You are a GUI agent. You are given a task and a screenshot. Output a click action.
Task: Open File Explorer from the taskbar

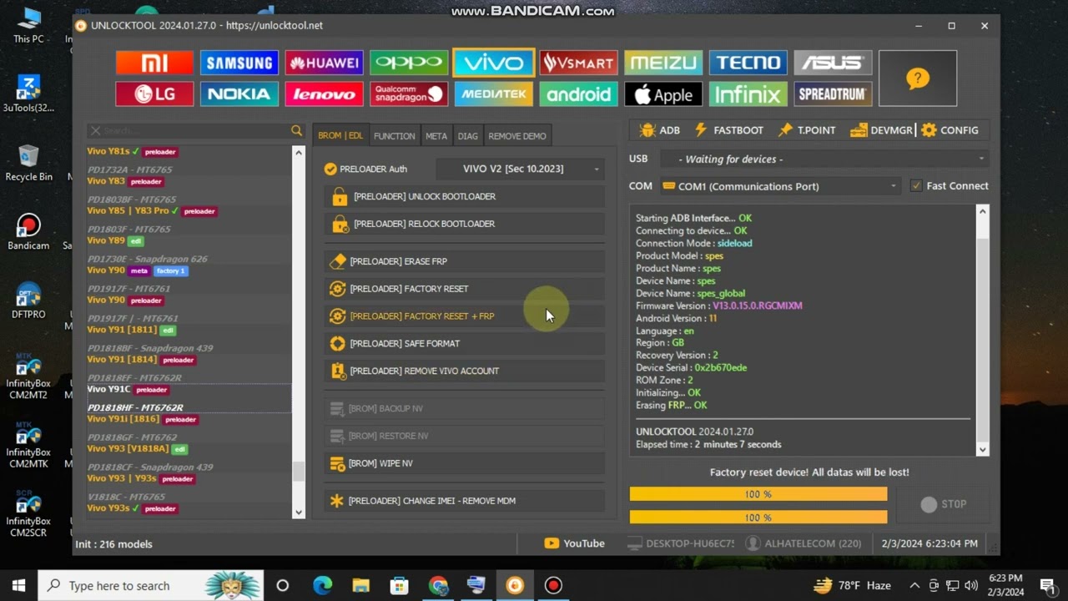point(360,585)
